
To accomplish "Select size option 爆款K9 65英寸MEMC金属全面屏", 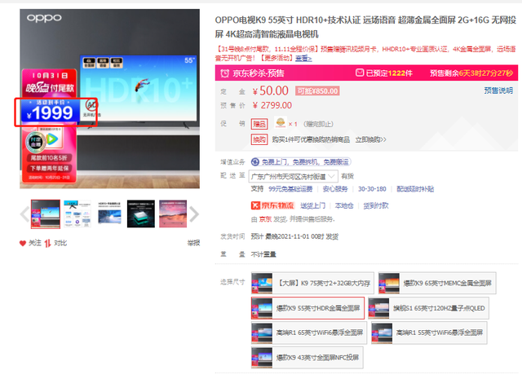I will click(x=437, y=283).
